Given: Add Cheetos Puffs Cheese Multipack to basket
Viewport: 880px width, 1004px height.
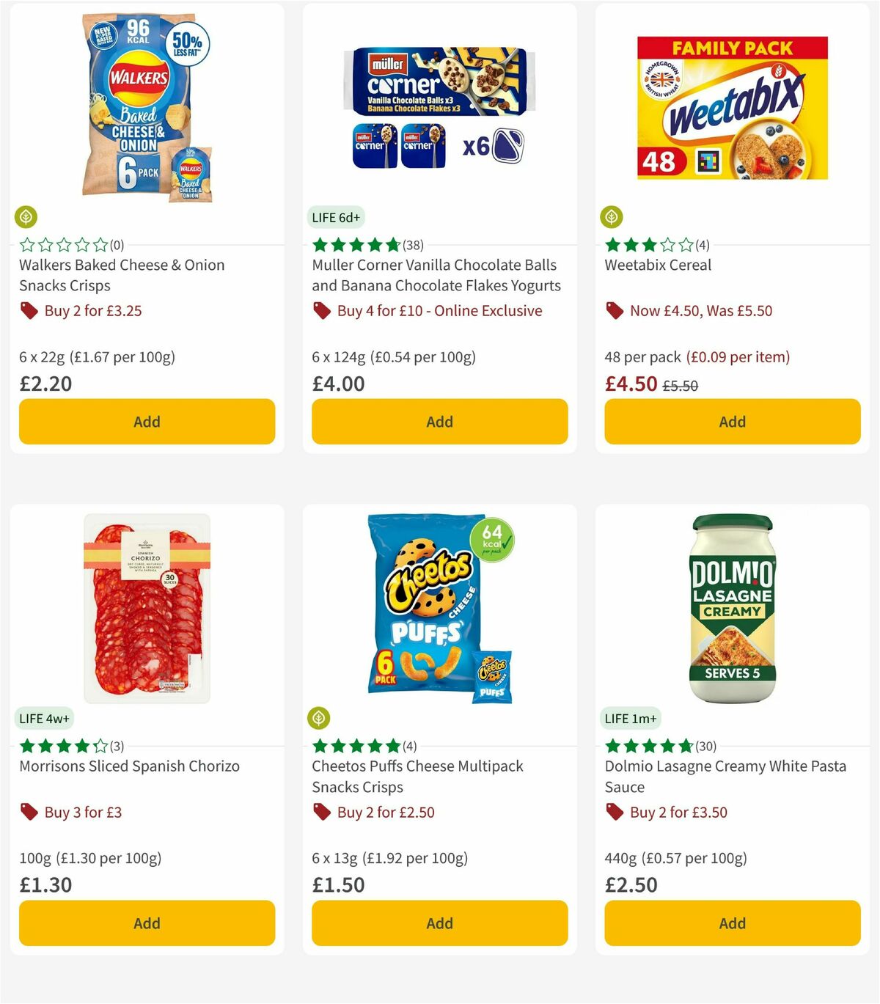Looking at the screenshot, I should [439, 923].
